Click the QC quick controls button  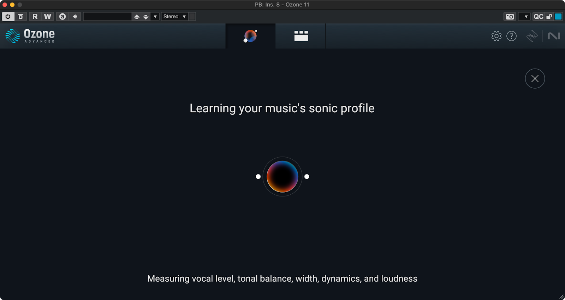click(538, 17)
